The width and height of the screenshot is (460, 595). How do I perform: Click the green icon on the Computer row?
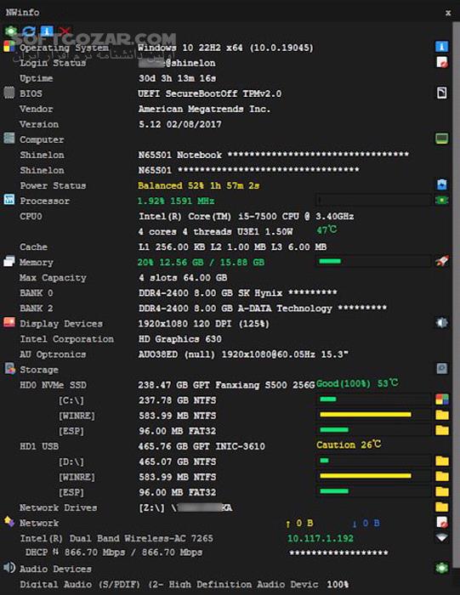(x=441, y=139)
